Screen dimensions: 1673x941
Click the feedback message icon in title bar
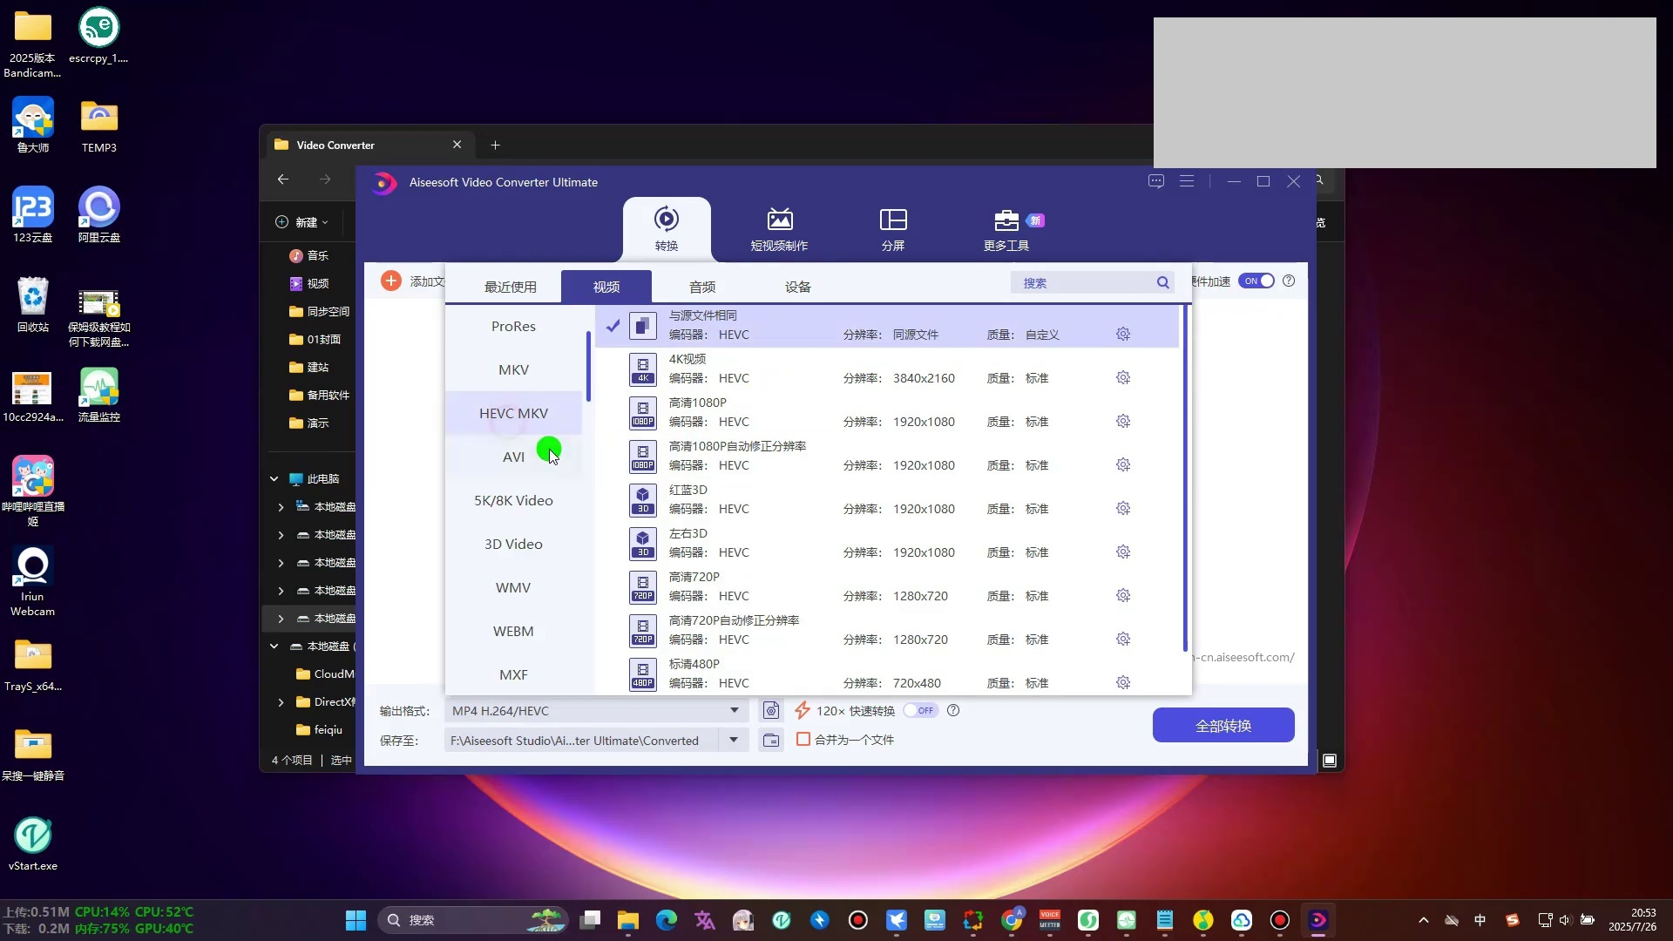coord(1156,181)
